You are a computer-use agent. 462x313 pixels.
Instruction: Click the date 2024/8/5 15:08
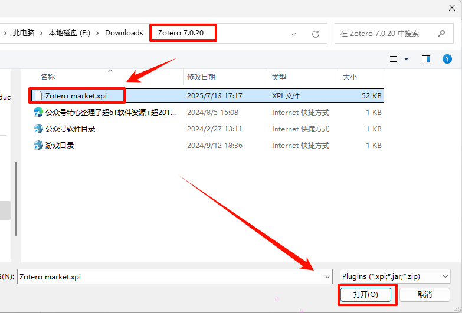212,112
